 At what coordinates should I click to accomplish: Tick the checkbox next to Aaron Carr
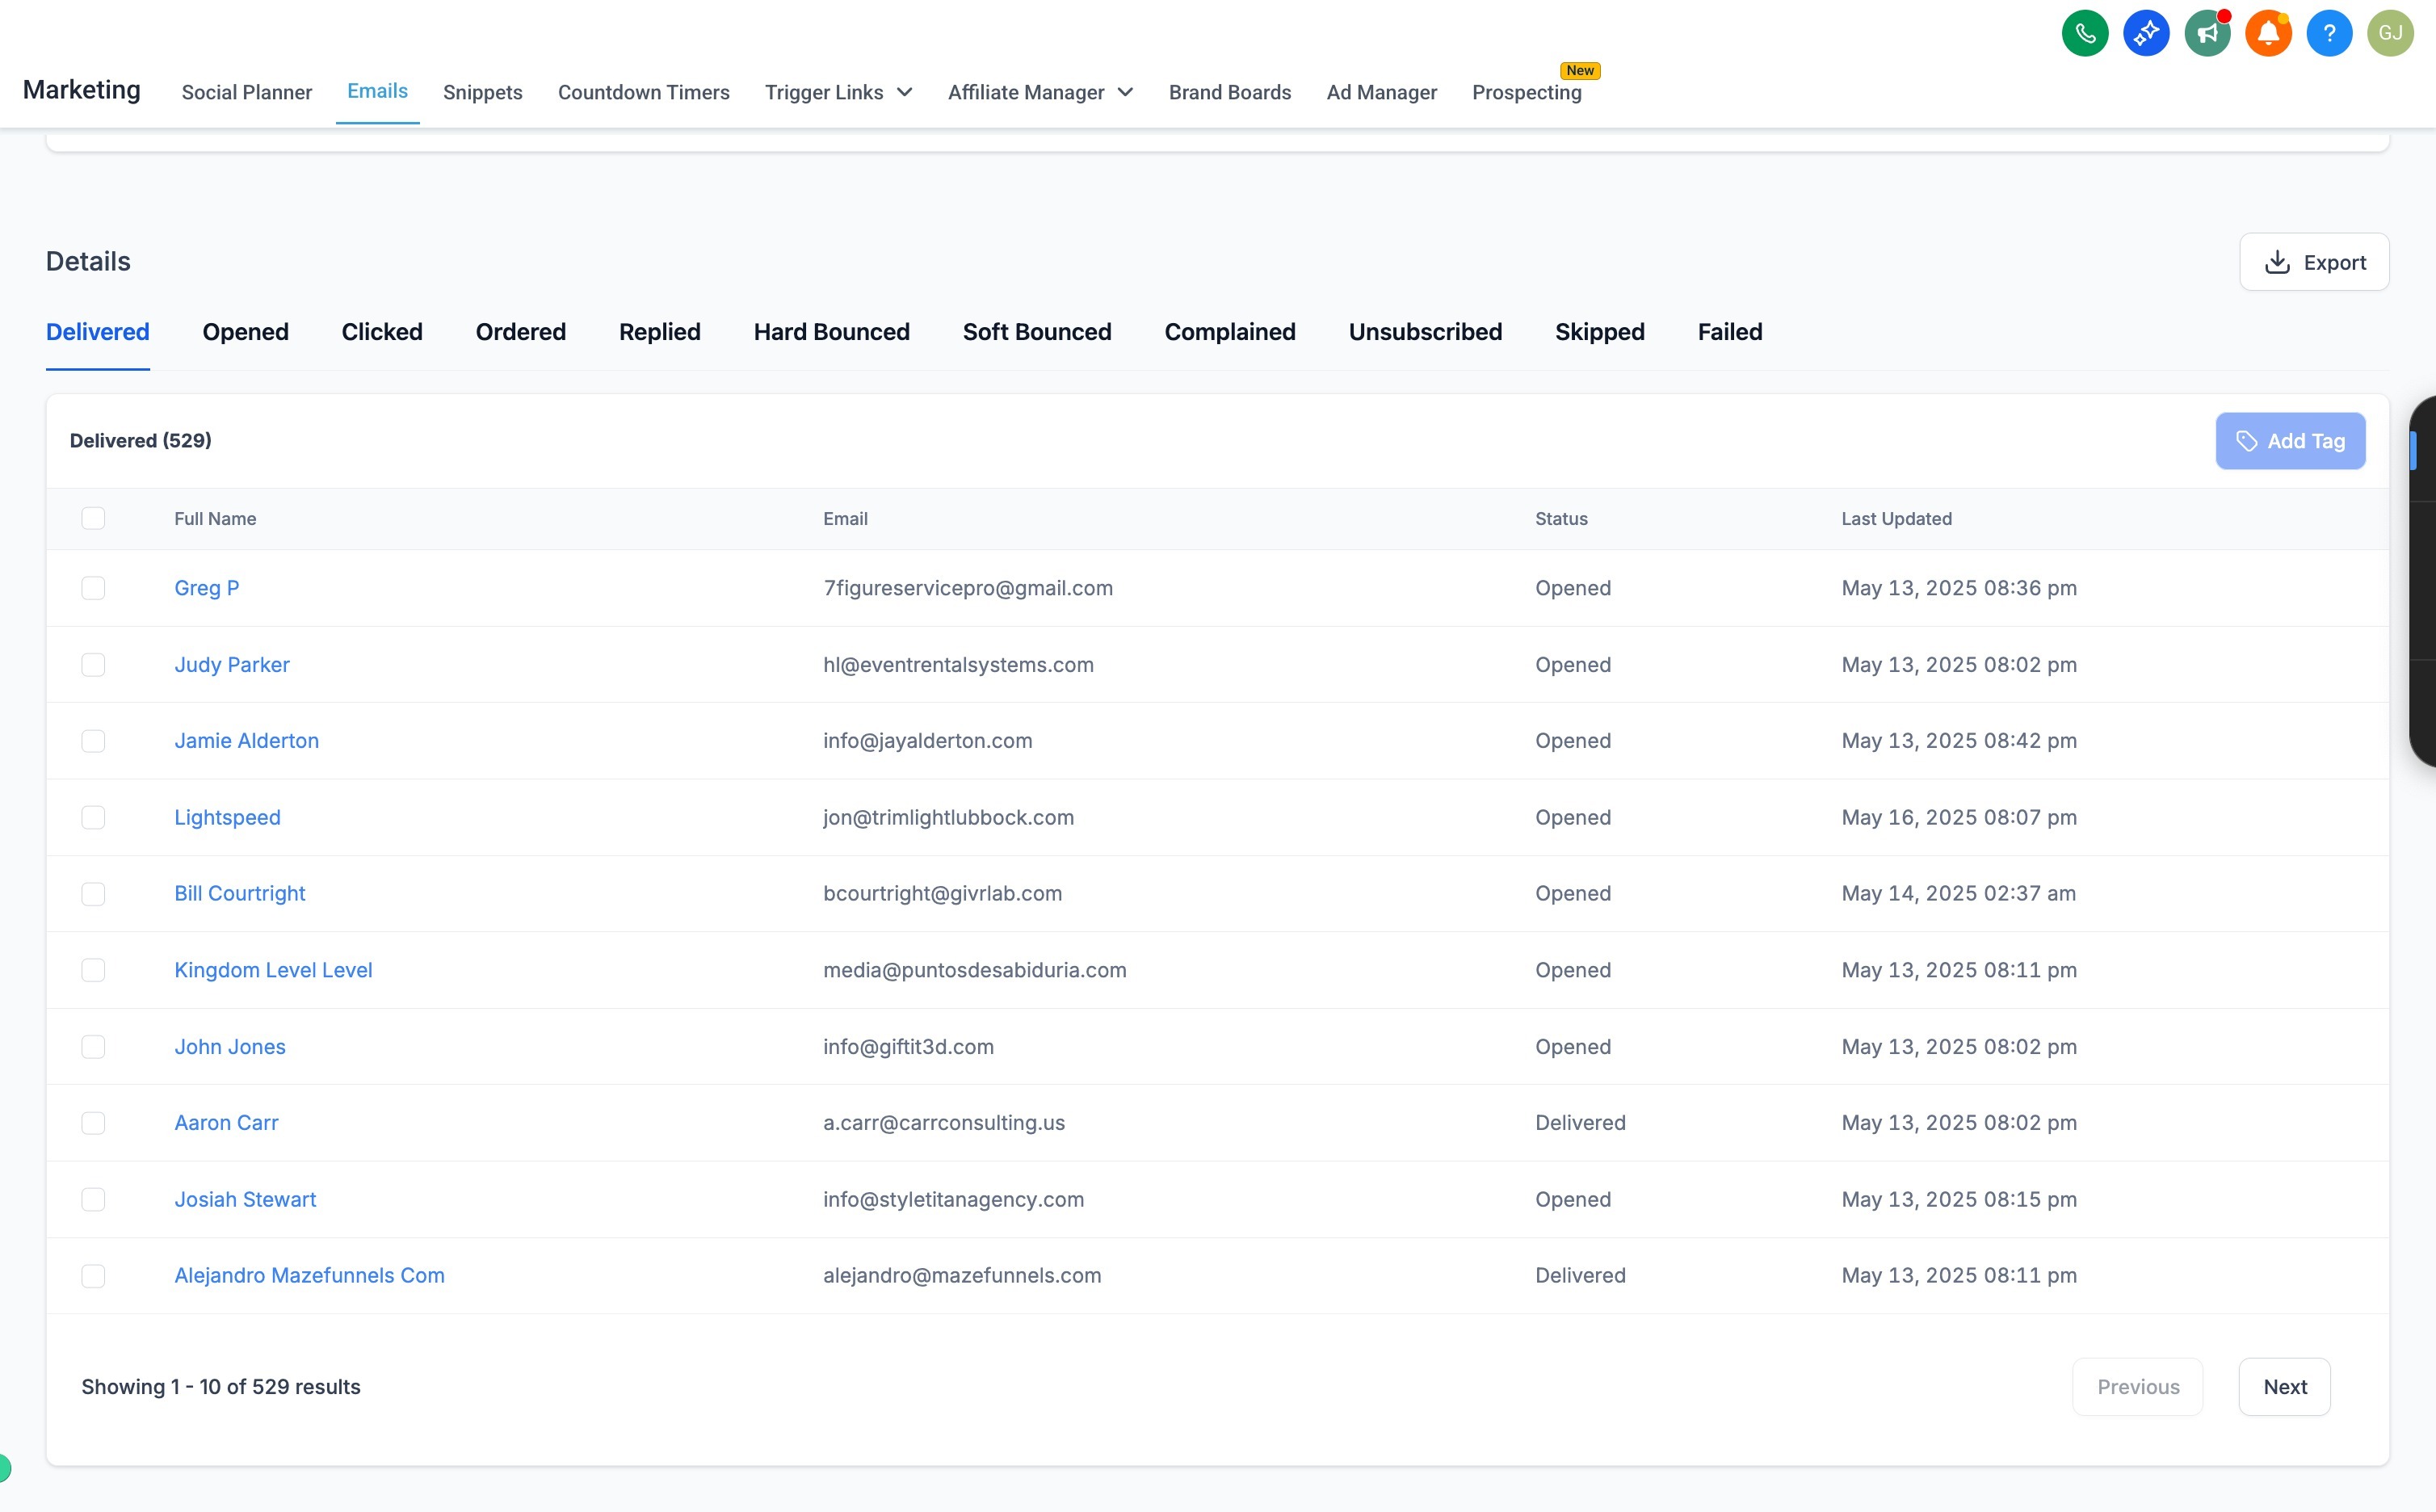coord(93,1123)
